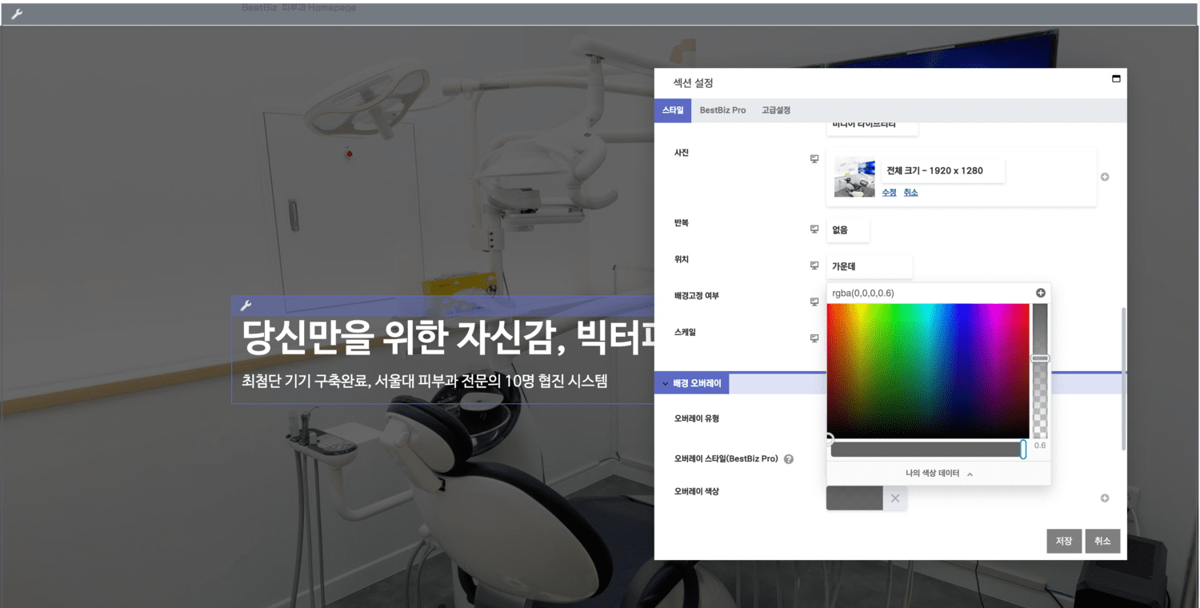This screenshot has height=608, width=1200.
Task: Click the photo thumbnail preview
Action: (854, 177)
